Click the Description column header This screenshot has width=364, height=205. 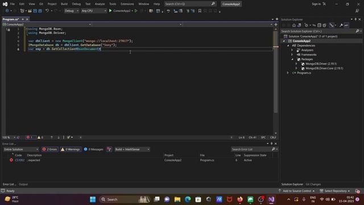(x=34, y=155)
